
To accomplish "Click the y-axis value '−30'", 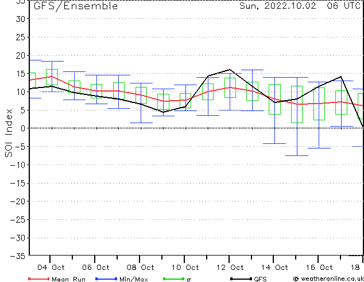I will click(17, 238).
